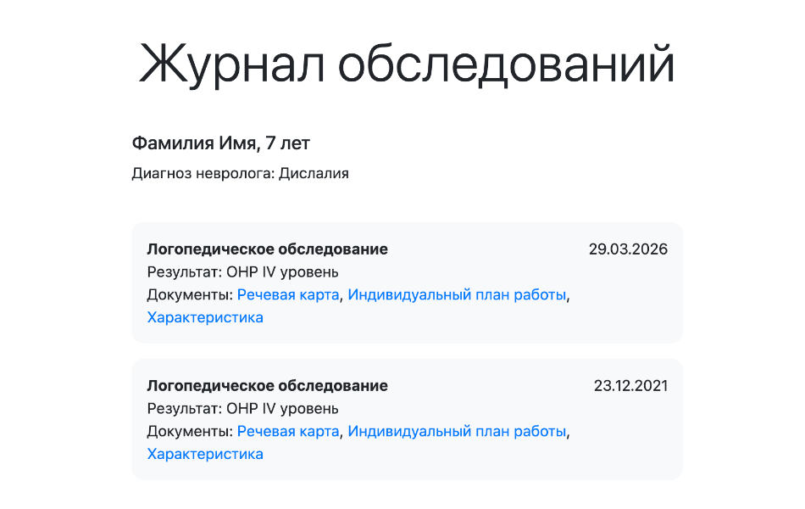Select the Логопедическое обследование heading dated 23.12.2021

tap(268, 386)
